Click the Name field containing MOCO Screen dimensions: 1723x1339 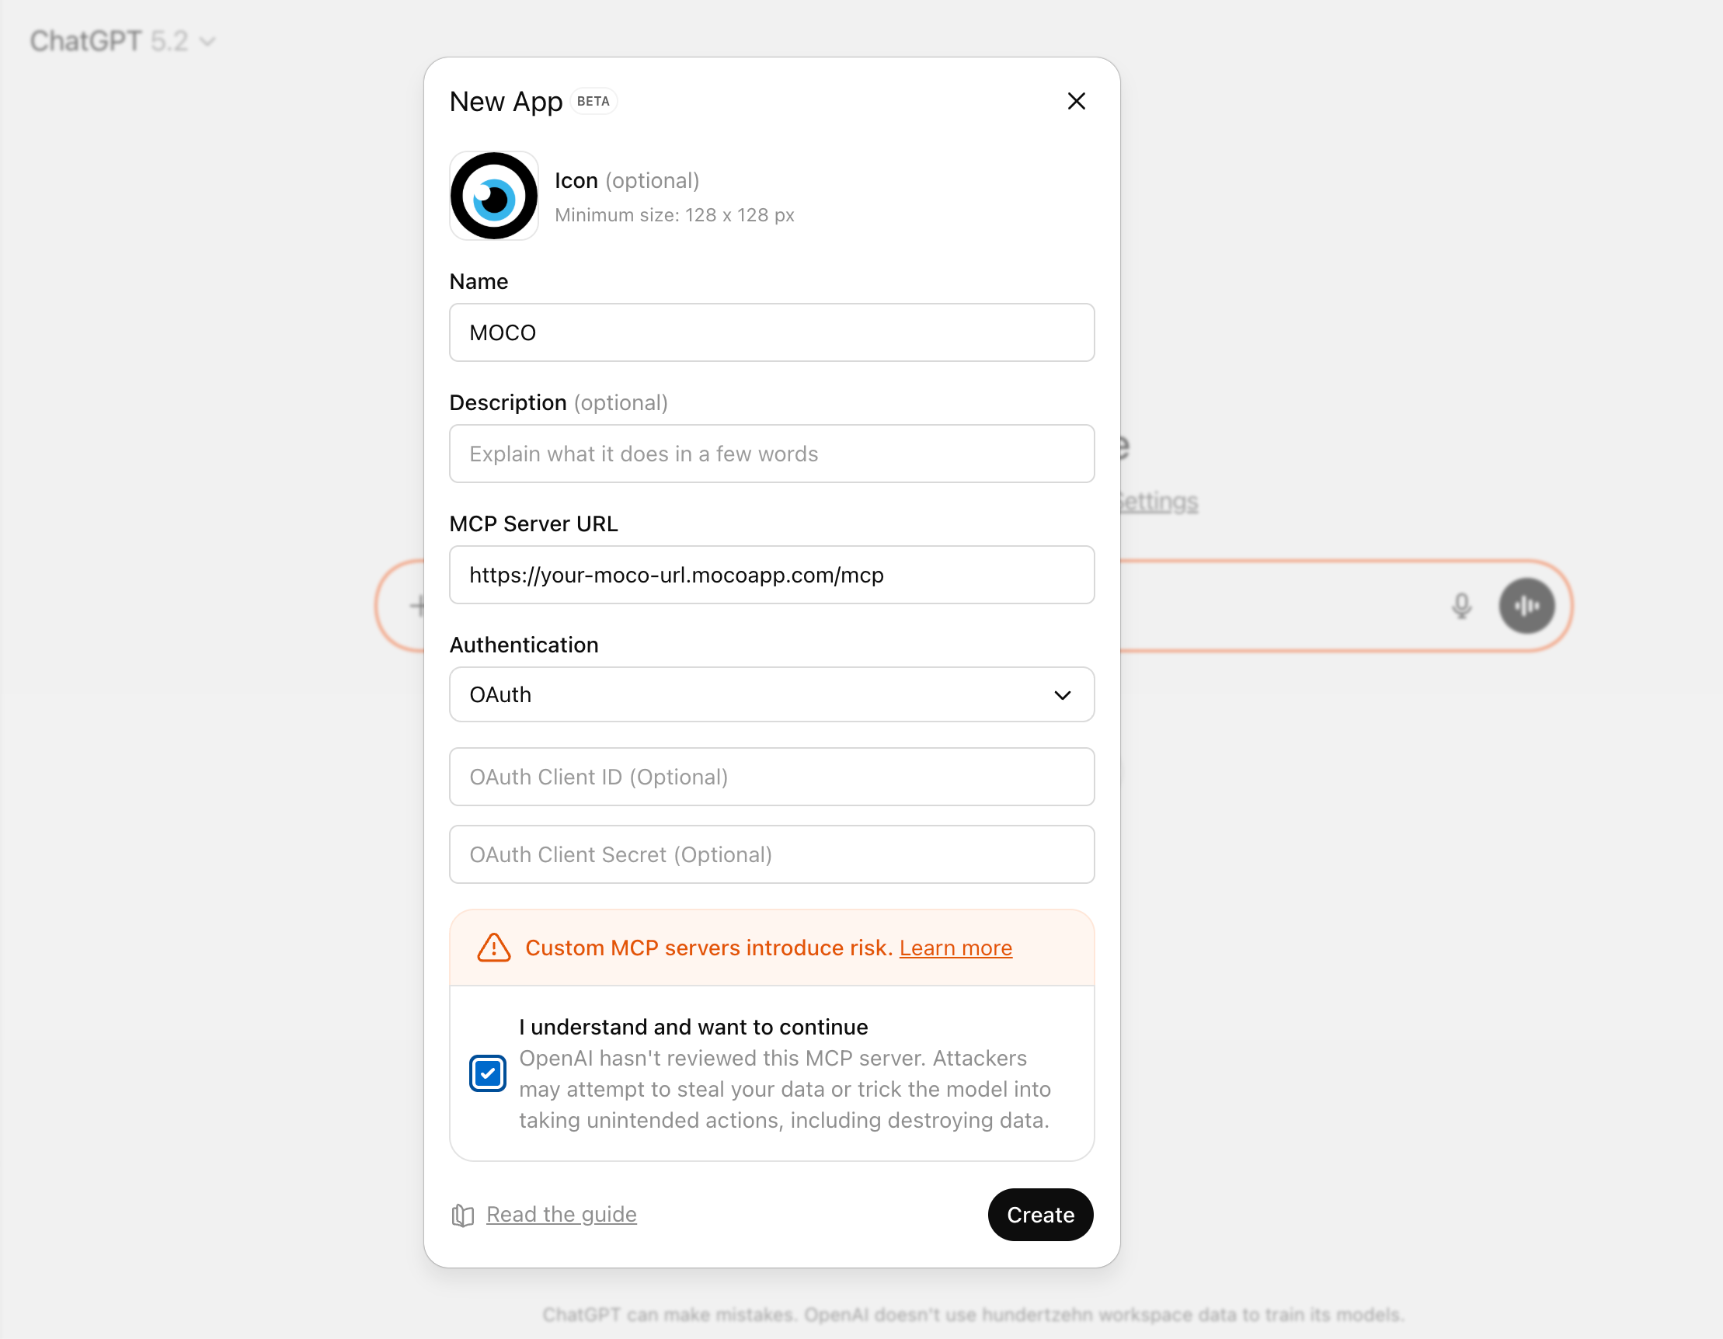coord(771,332)
